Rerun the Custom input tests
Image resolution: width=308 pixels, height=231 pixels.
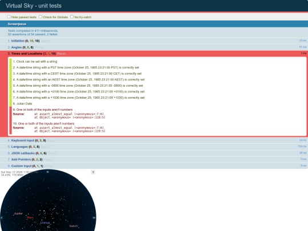click(49, 166)
